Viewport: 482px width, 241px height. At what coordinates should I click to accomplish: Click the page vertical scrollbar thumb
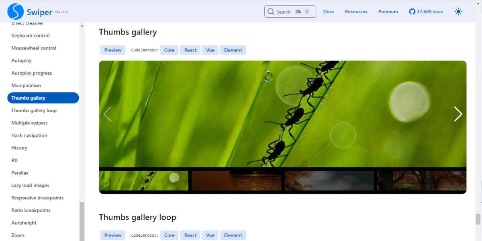click(478, 219)
